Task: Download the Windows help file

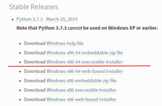Action: point(65,43)
